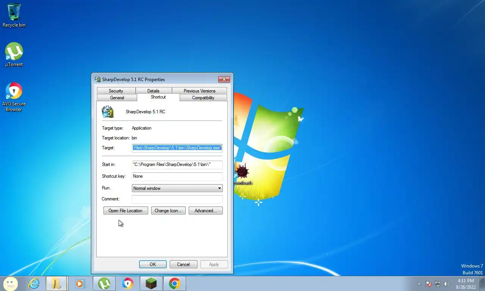Click the 'bin' target location text

pyautogui.click(x=135, y=138)
